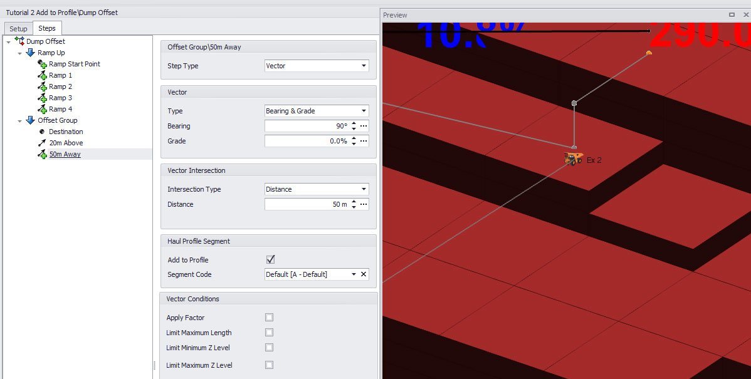Click the Ramp 4 vector icon
Viewport: 751px width, 379px height.
click(42, 109)
